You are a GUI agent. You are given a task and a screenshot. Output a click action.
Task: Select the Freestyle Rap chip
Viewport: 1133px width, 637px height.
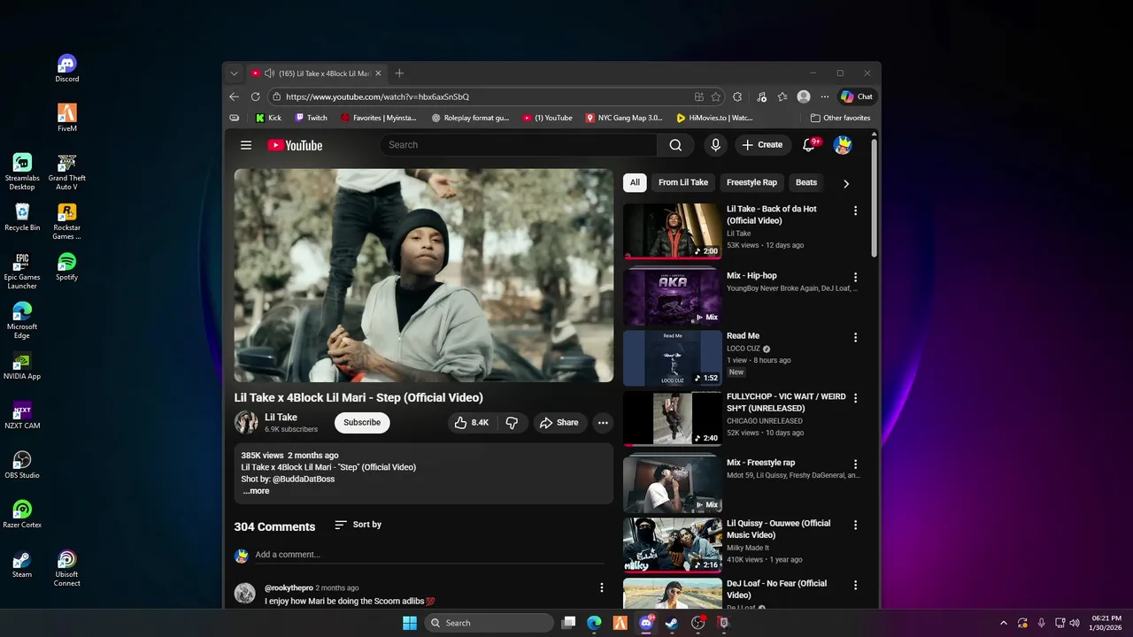(751, 182)
